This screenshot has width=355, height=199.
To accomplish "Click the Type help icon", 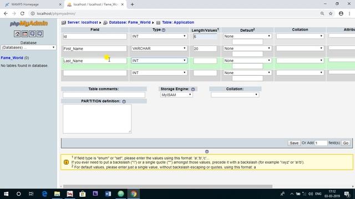I will tap(164, 30).
